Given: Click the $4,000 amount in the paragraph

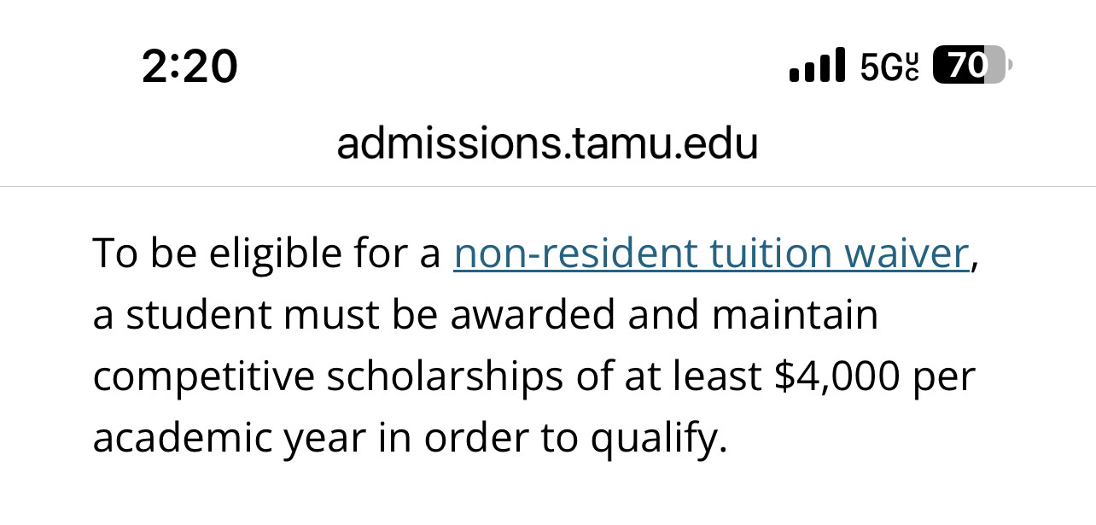Looking at the screenshot, I should [836, 376].
